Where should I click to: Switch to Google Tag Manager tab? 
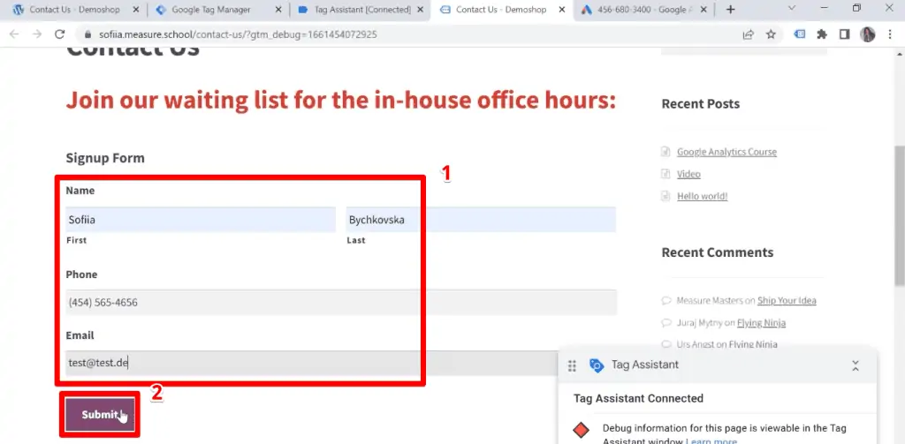pyautogui.click(x=217, y=10)
